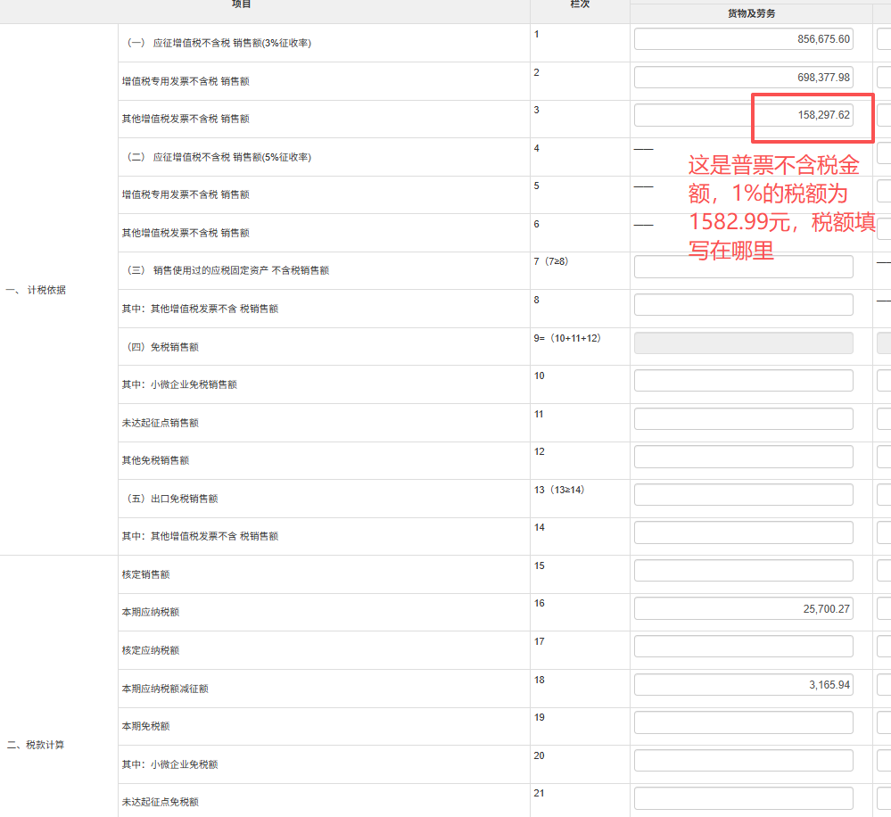
Task: Select row 14 其他增值税发票 export sales field
Action: 743,532
